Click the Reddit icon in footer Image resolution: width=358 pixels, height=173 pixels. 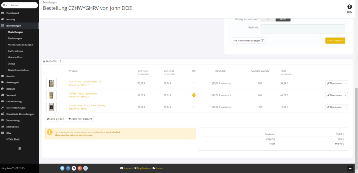point(86,168)
